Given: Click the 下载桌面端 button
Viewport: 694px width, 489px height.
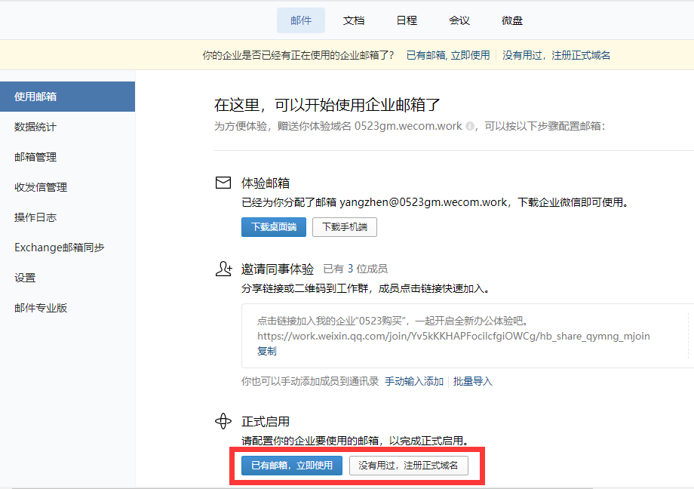Looking at the screenshot, I should [x=274, y=227].
